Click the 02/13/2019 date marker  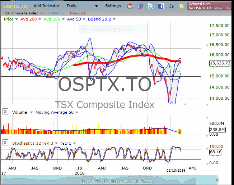[176, 171]
